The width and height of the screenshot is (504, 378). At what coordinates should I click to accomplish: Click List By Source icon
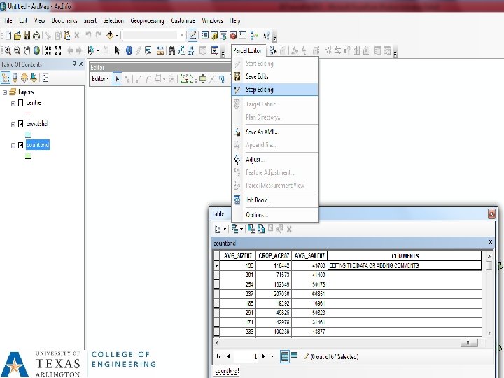click(15, 78)
